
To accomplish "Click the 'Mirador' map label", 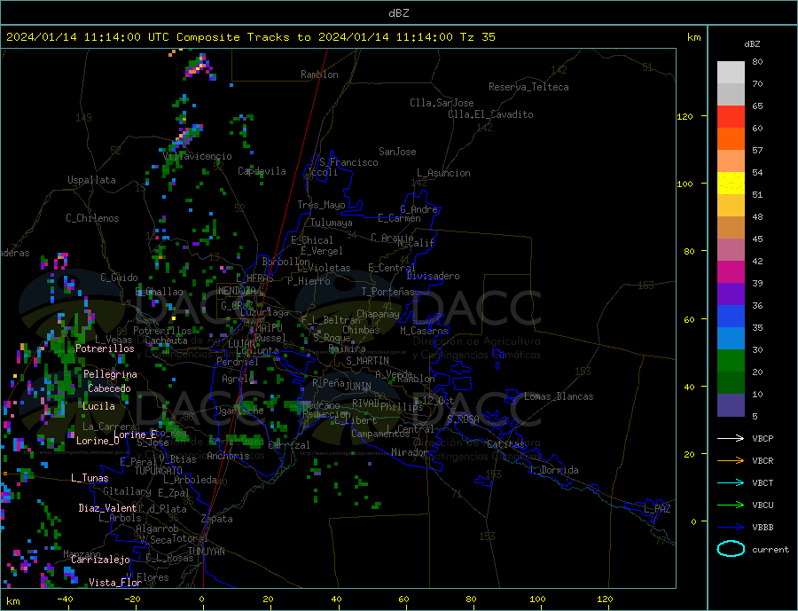I will coord(410,452).
